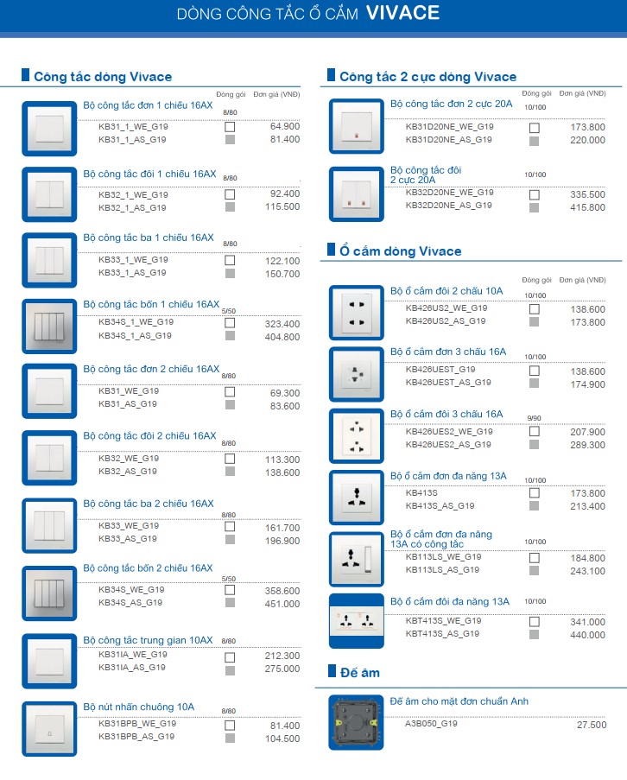The image size is (627, 780).
Task: Click the white swatch for KB426UES2_WE_G19
Action: pyautogui.click(x=534, y=431)
